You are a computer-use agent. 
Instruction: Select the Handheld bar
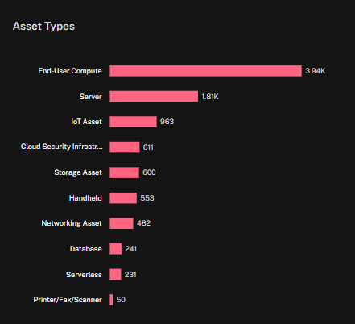pos(123,198)
